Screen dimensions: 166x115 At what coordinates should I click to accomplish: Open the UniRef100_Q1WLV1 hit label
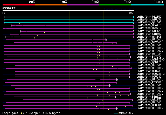[x=149, y=20]
